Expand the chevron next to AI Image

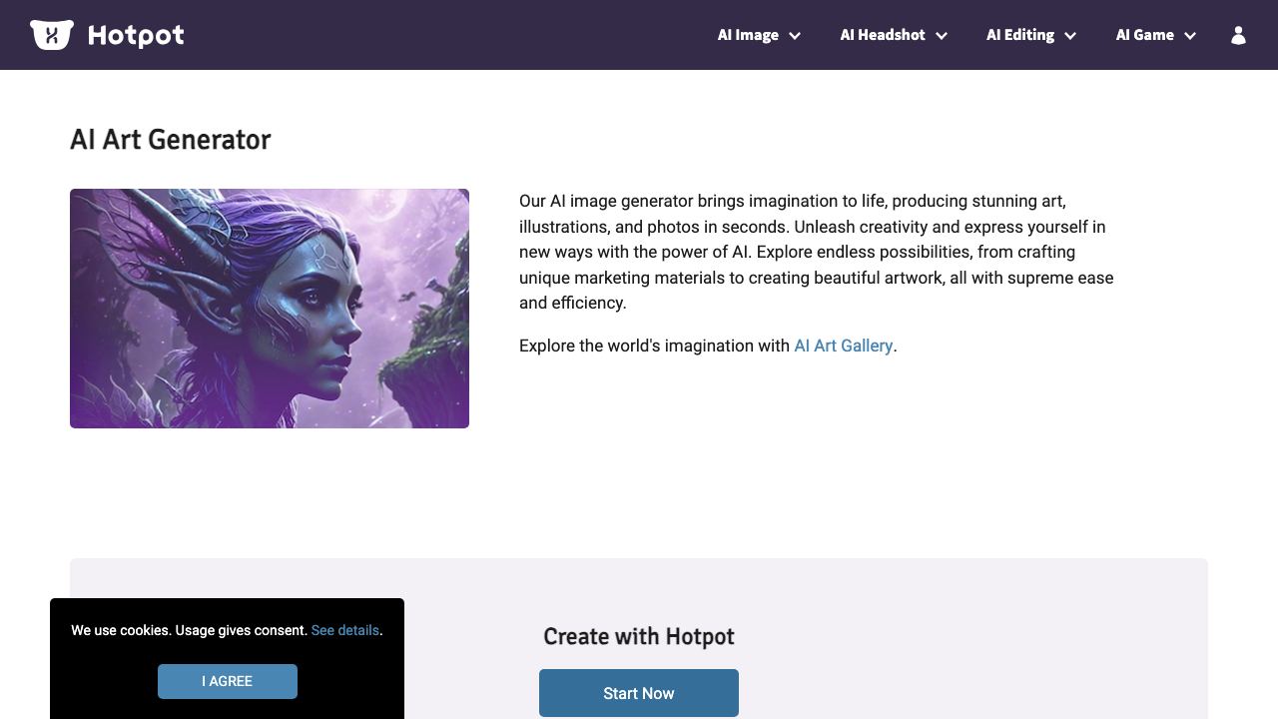point(795,36)
